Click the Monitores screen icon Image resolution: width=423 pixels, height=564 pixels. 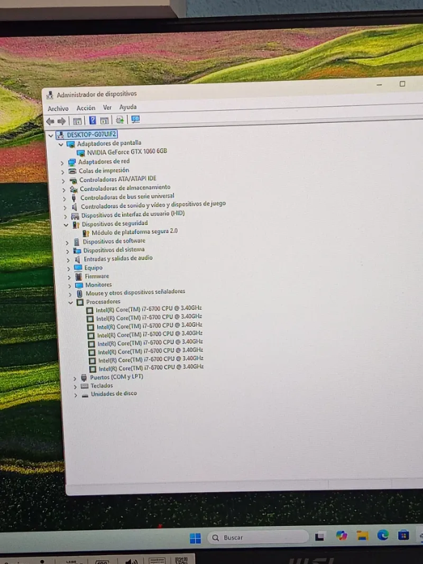click(79, 285)
